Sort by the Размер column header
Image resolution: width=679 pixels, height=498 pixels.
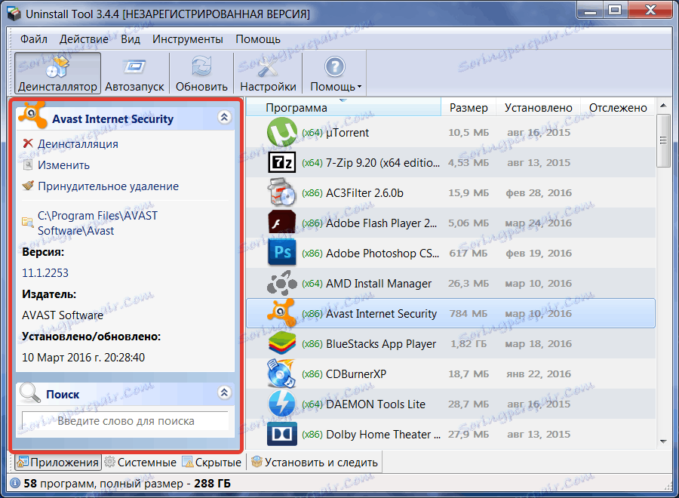pyautogui.click(x=468, y=107)
